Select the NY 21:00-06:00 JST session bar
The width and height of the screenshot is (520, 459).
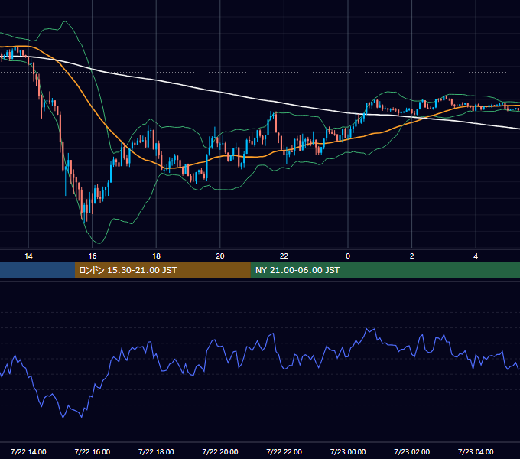point(385,270)
